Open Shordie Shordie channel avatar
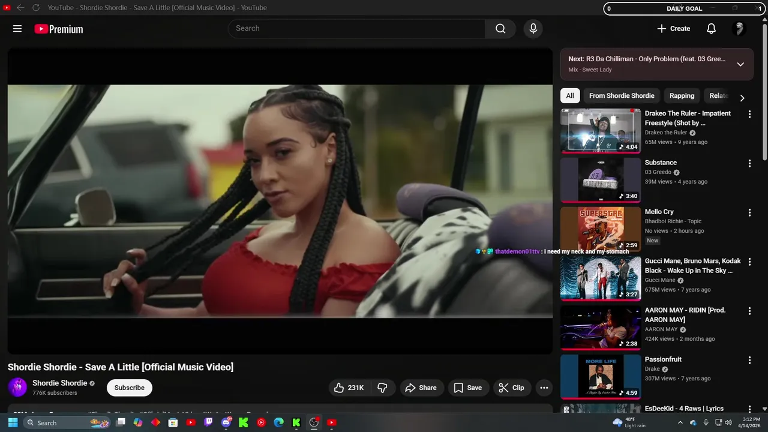The width and height of the screenshot is (768, 432). pyautogui.click(x=17, y=388)
